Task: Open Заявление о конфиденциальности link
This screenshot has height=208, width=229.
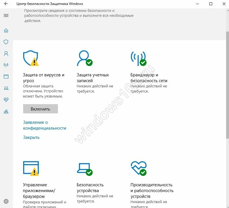Action: point(45,125)
